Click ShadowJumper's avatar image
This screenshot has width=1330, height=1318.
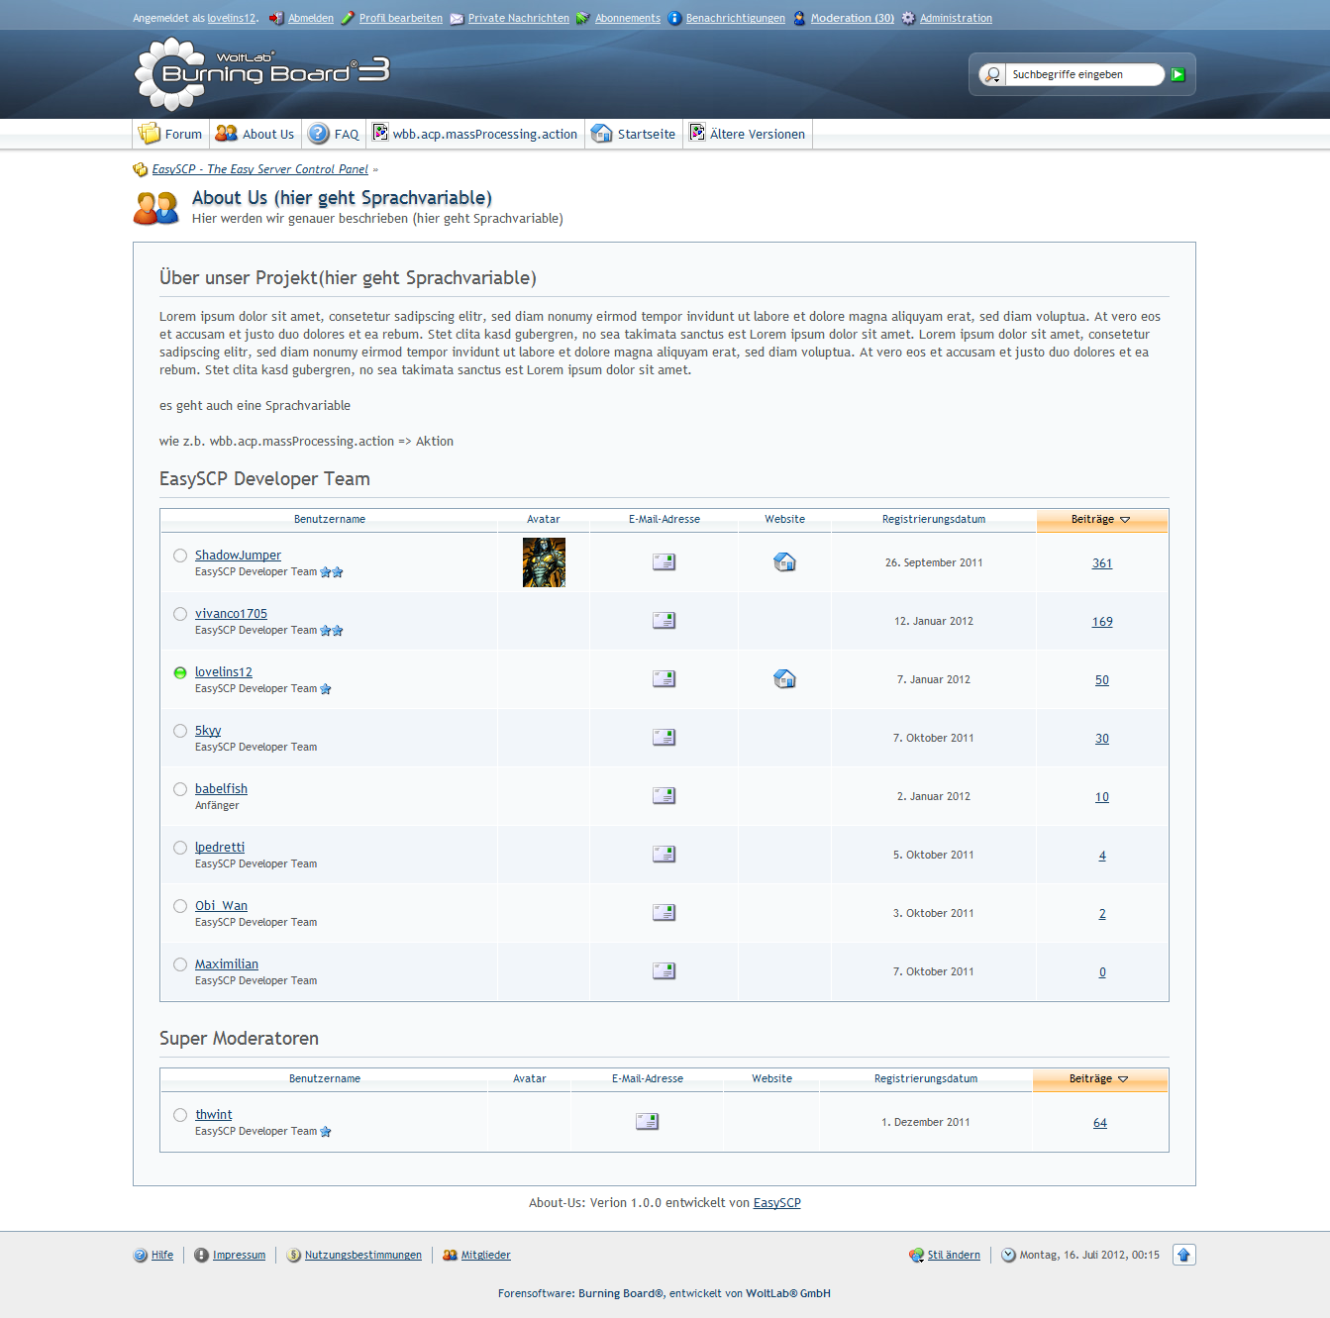[x=544, y=562]
